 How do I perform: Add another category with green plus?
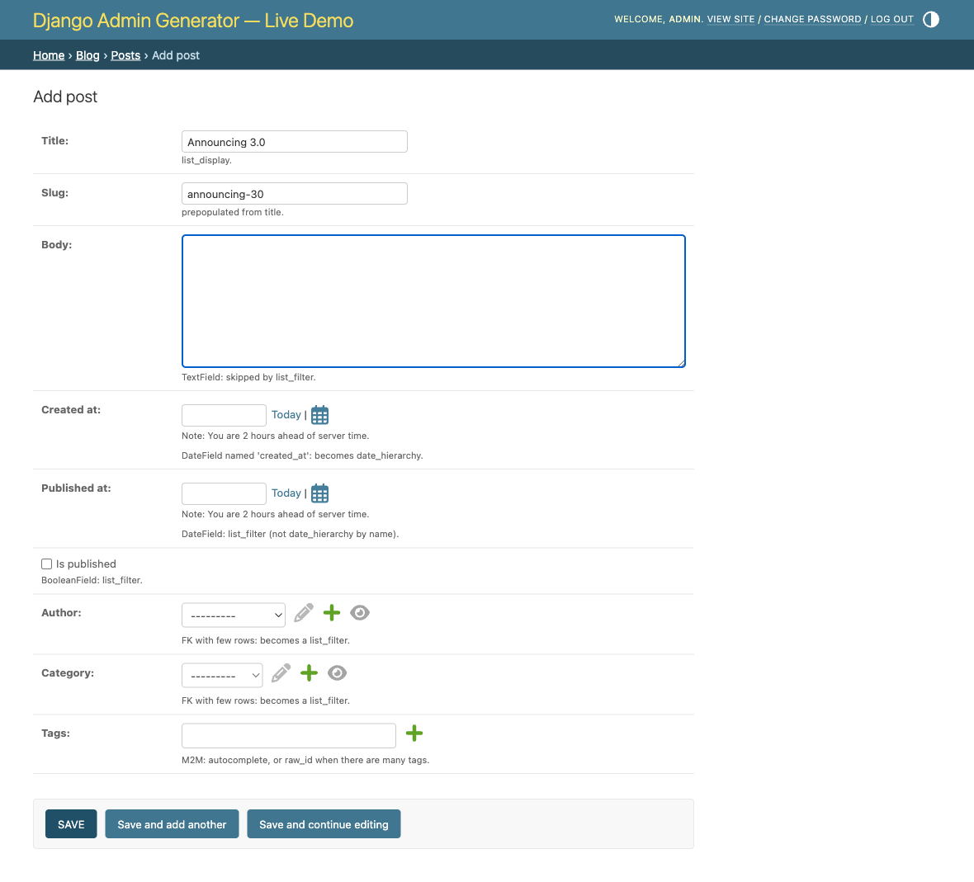point(309,672)
